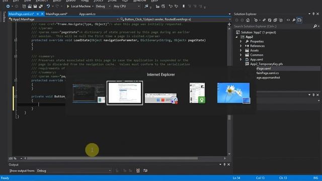Open the Any CPU platform dropdown
This screenshot has width=322, height=181.
click(x=126, y=7)
